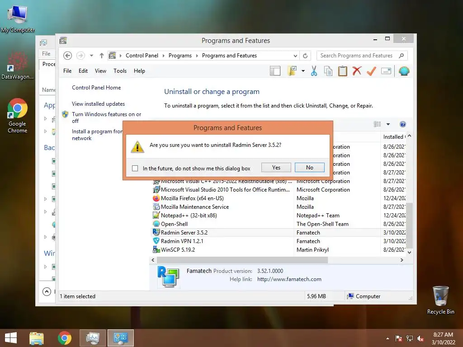463x347 pixels.
Task: Expand the address bar history dropdown
Action: click(x=295, y=56)
